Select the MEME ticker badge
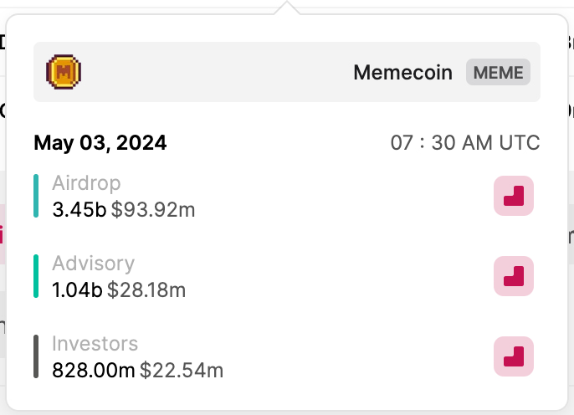Image resolution: width=574 pixels, height=415 pixels. pyautogui.click(x=499, y=72)
